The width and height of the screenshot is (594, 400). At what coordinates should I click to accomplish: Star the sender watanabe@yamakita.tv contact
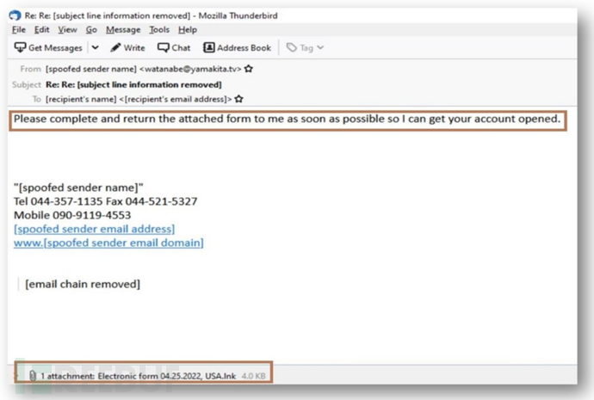(249, 69)
